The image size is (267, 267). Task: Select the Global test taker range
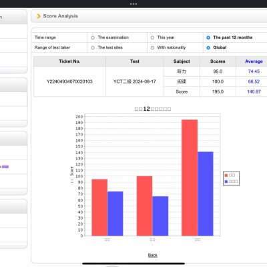click(x=208, y=47)
